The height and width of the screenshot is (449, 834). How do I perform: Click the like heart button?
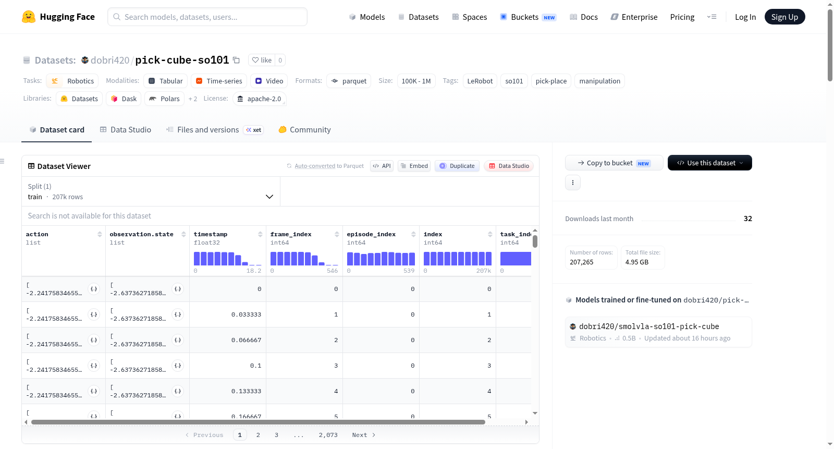tap(262, 60)
